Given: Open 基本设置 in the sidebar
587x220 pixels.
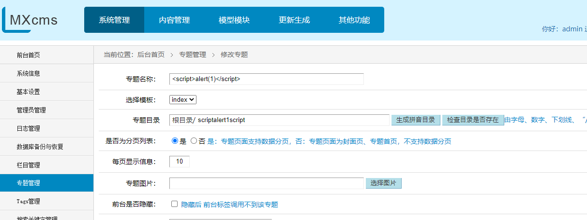Looking at the screenshot, I should pyautogui.click(x=46, y=92).
